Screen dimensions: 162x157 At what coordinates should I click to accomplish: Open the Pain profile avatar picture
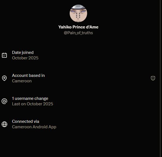(x=78, y=13)
